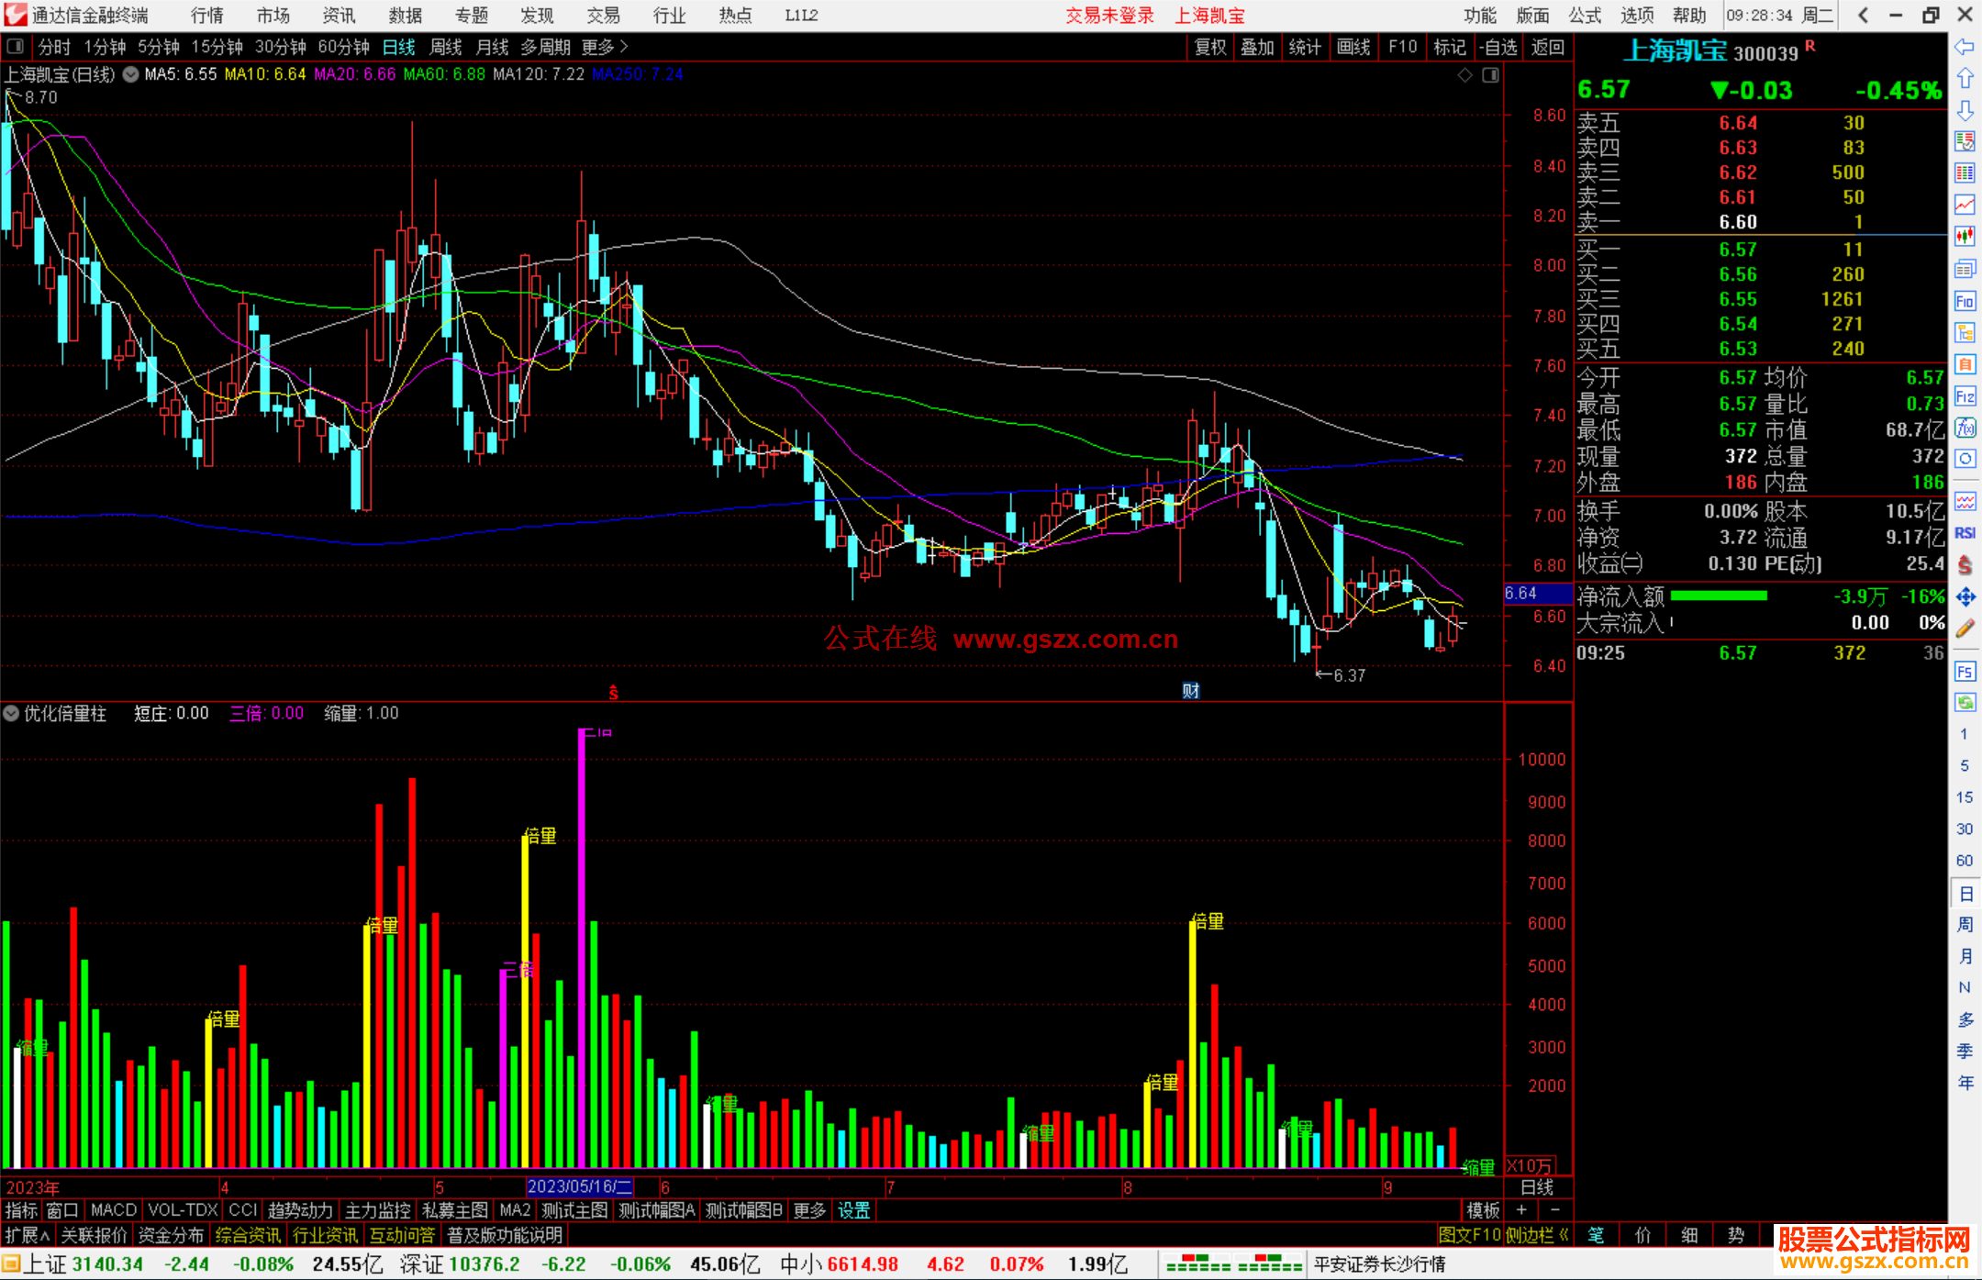Click the 复权 button

click(x=1210, y=47)
